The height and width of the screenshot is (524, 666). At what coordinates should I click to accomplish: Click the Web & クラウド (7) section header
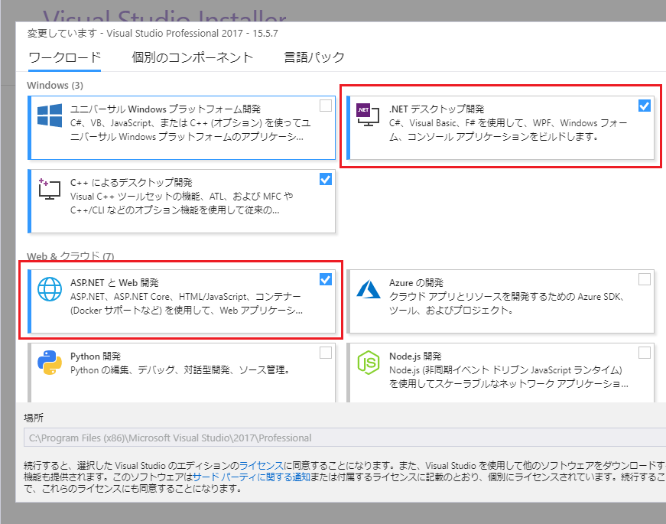point(70,256)
